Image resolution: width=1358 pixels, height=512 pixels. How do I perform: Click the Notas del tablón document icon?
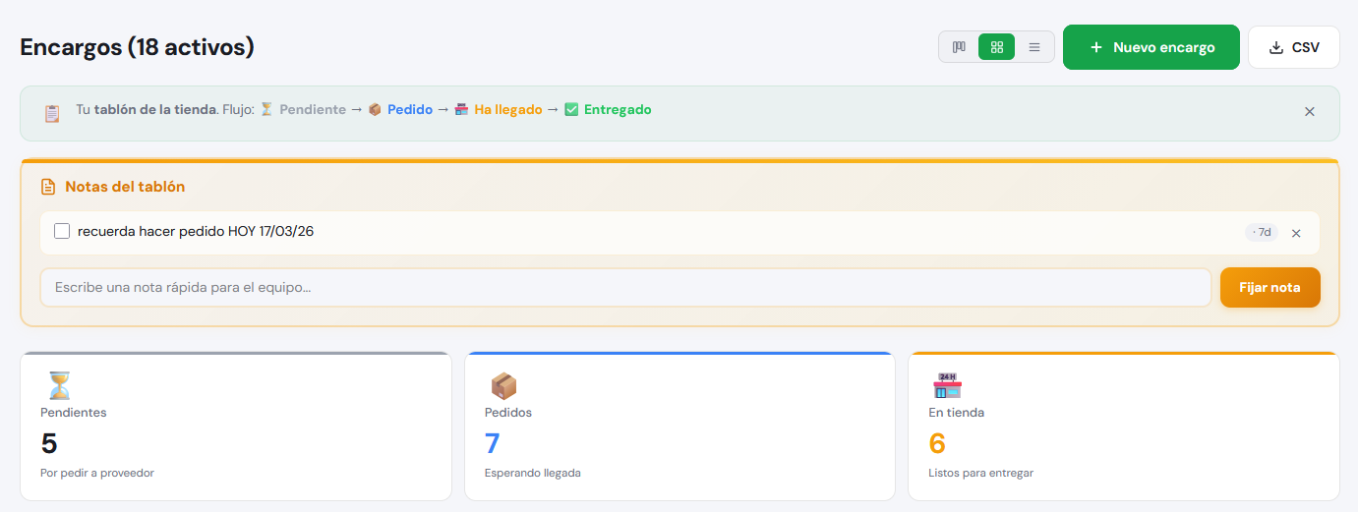48,187
